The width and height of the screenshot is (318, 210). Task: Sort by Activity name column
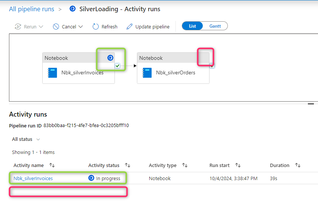click(x=52, y=165)
